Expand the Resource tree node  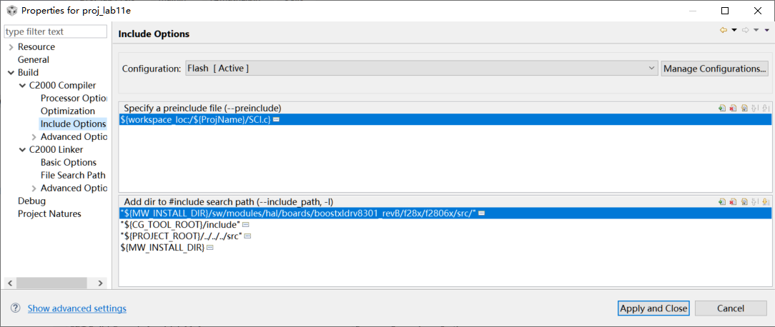(x=11, y=47)
